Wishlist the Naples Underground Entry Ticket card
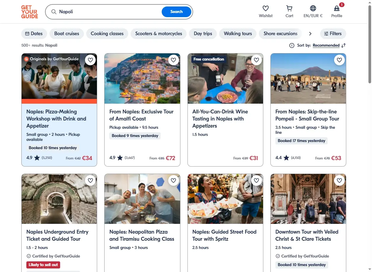This screenshot has width=372, height=272. (x=90, y=180)
